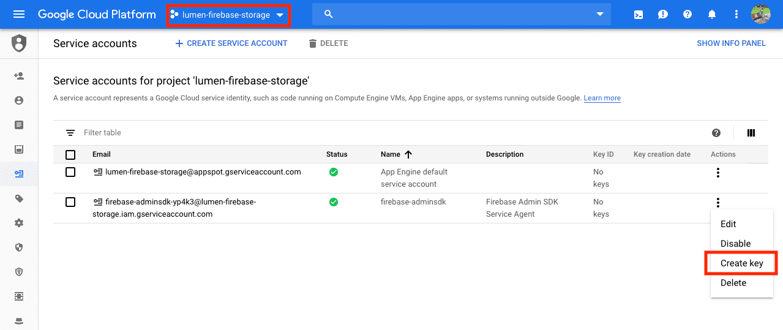This screenshot has height=330, width=783.
Task: Select the lumen-firebase-storage@appspot account checkbox
Action: (x=70, y=172)
